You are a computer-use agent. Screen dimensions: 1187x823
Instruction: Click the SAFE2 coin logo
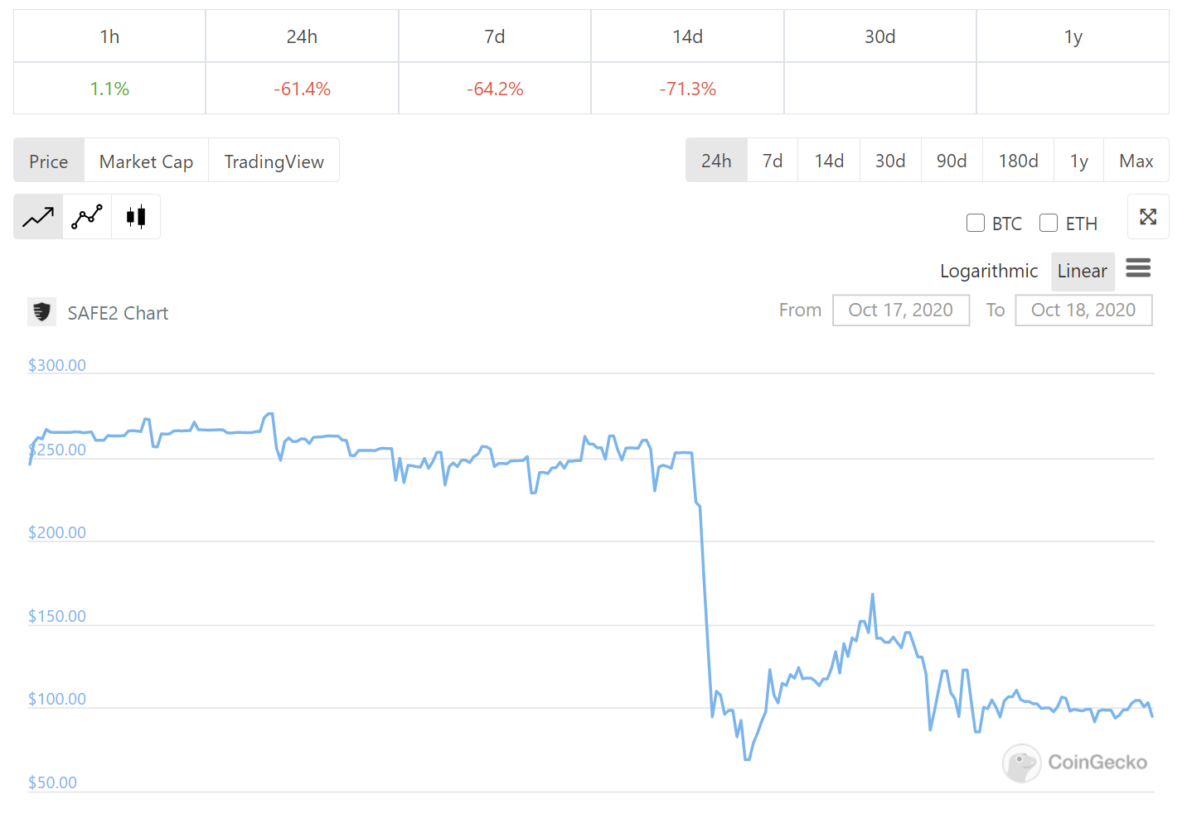(x=41, y=312)
